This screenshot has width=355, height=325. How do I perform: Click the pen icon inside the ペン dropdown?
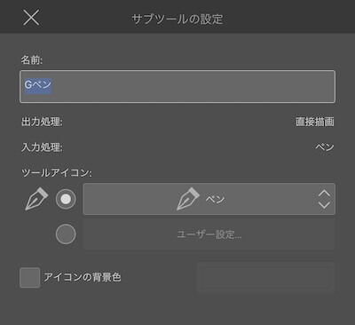coord(188,199)
